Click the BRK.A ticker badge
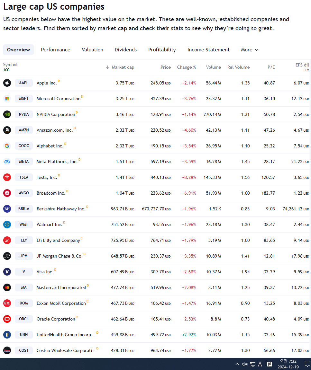The height and width of the screenshot is (370, 311). (23, 208)
